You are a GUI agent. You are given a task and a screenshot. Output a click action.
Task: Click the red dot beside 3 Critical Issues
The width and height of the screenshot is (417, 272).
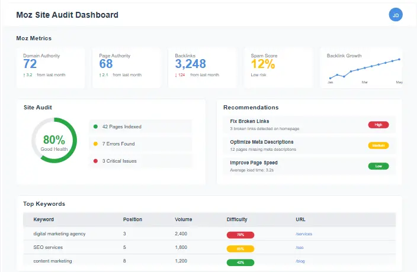[95, 161]
